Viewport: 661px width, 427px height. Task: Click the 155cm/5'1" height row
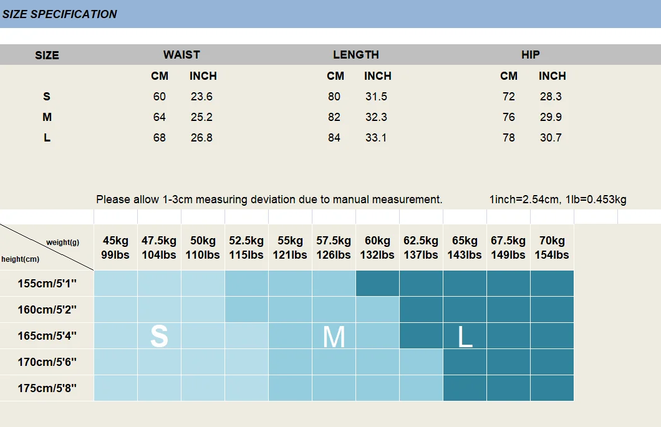47,284
